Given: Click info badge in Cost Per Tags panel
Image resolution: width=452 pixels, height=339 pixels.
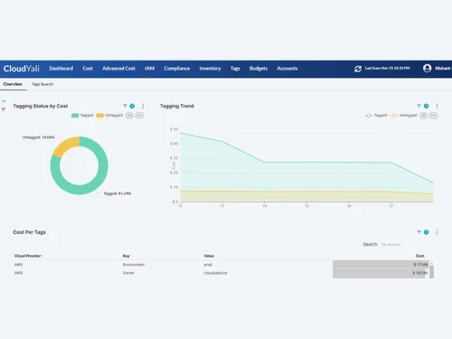Looking at the screenshot, I should (x=426, y=232).
